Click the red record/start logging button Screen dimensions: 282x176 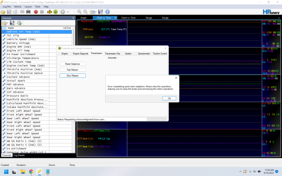click(36, 12)
